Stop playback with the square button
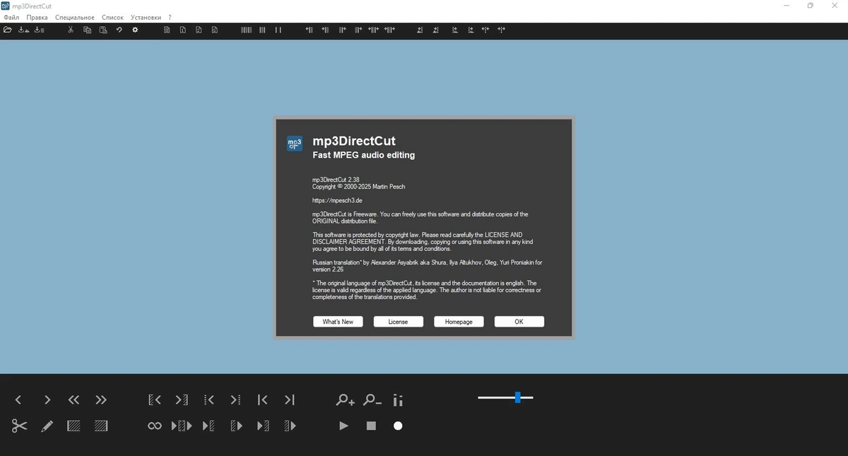 pos(371,426)
